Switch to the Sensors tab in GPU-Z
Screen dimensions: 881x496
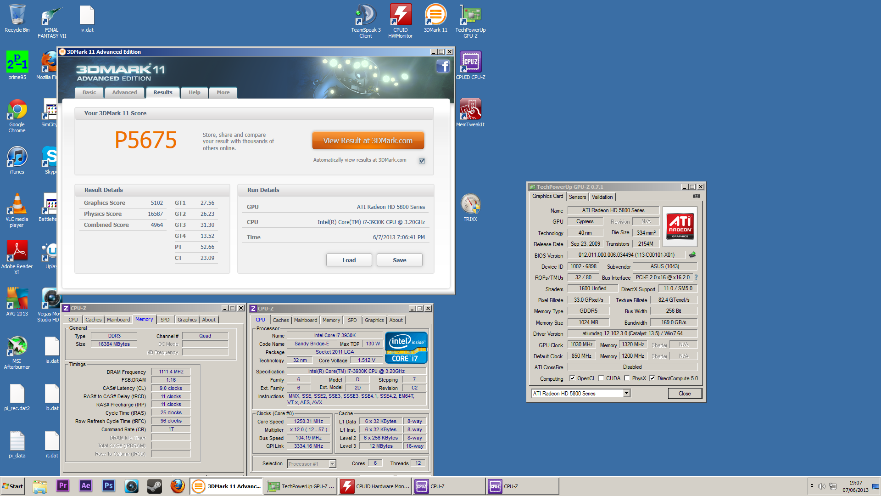(578, 197)
